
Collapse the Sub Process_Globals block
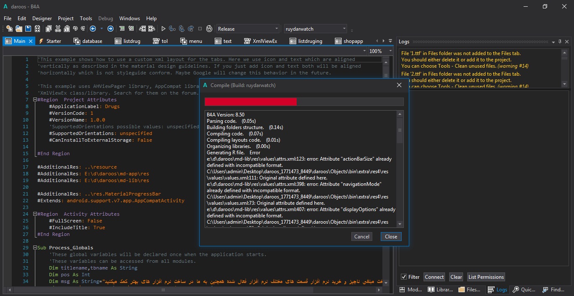35,248
